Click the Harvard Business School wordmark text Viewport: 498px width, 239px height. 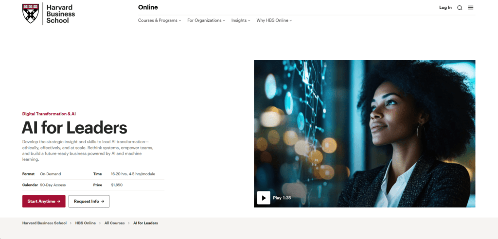[x=61, y=14]
